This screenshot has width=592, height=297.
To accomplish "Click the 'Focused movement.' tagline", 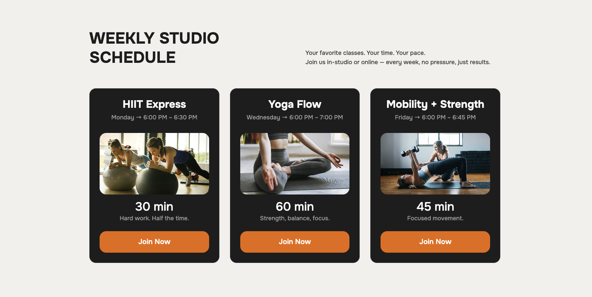I will 435,218.
